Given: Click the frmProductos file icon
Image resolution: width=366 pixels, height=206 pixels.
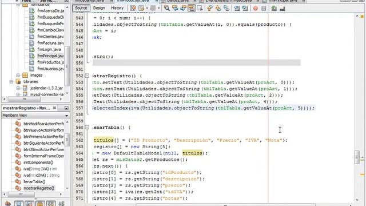Looking at the screenshot, I should [32, 62].
